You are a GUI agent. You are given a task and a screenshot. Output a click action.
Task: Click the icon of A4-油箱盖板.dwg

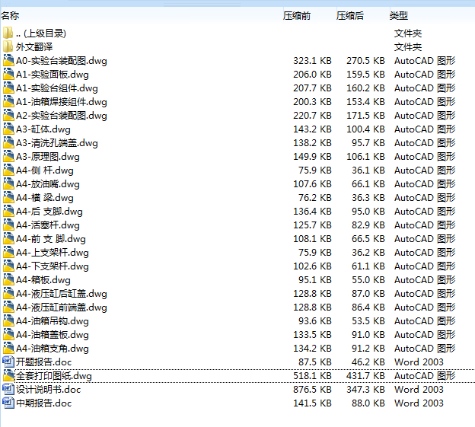click(8, 335)
